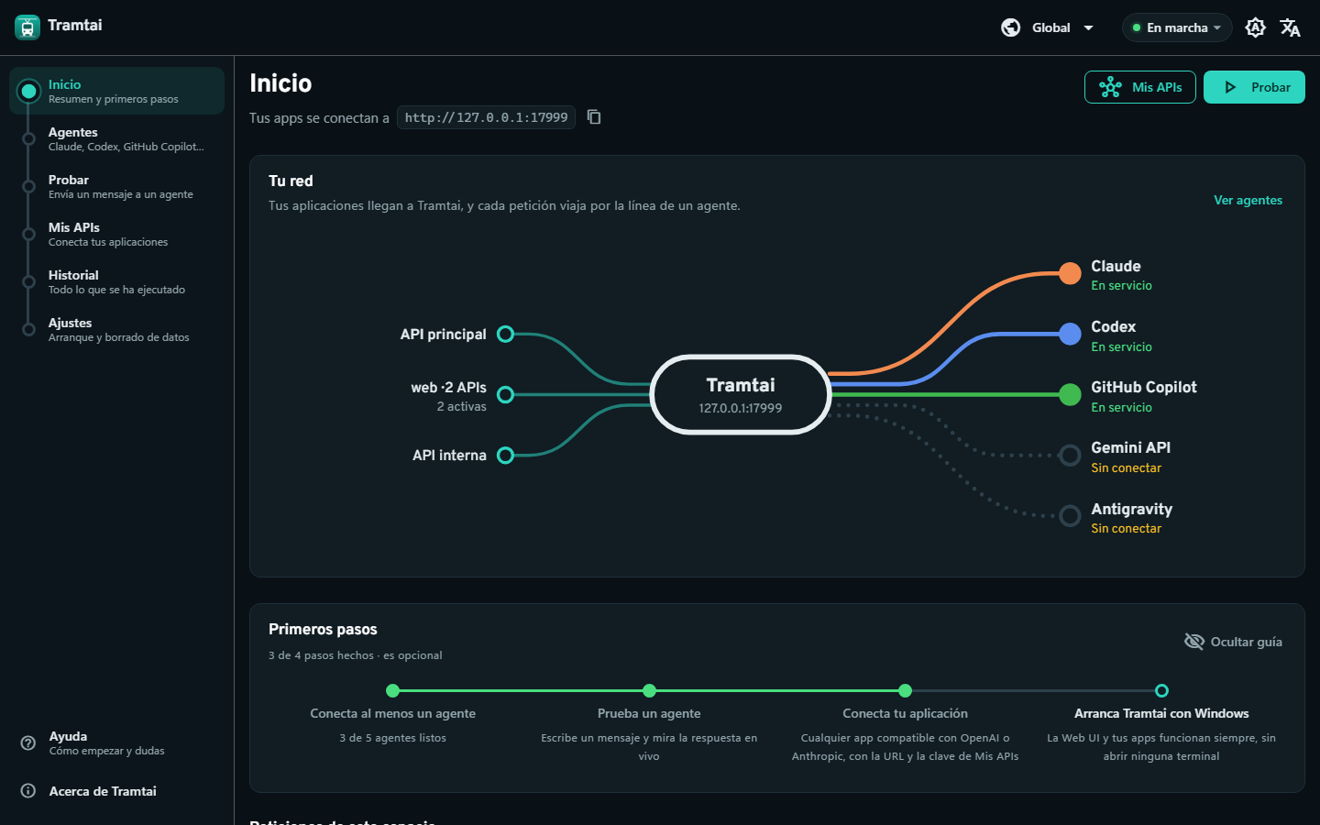
Task: Click the Tu red section heading
Action: tap(291, 181)
